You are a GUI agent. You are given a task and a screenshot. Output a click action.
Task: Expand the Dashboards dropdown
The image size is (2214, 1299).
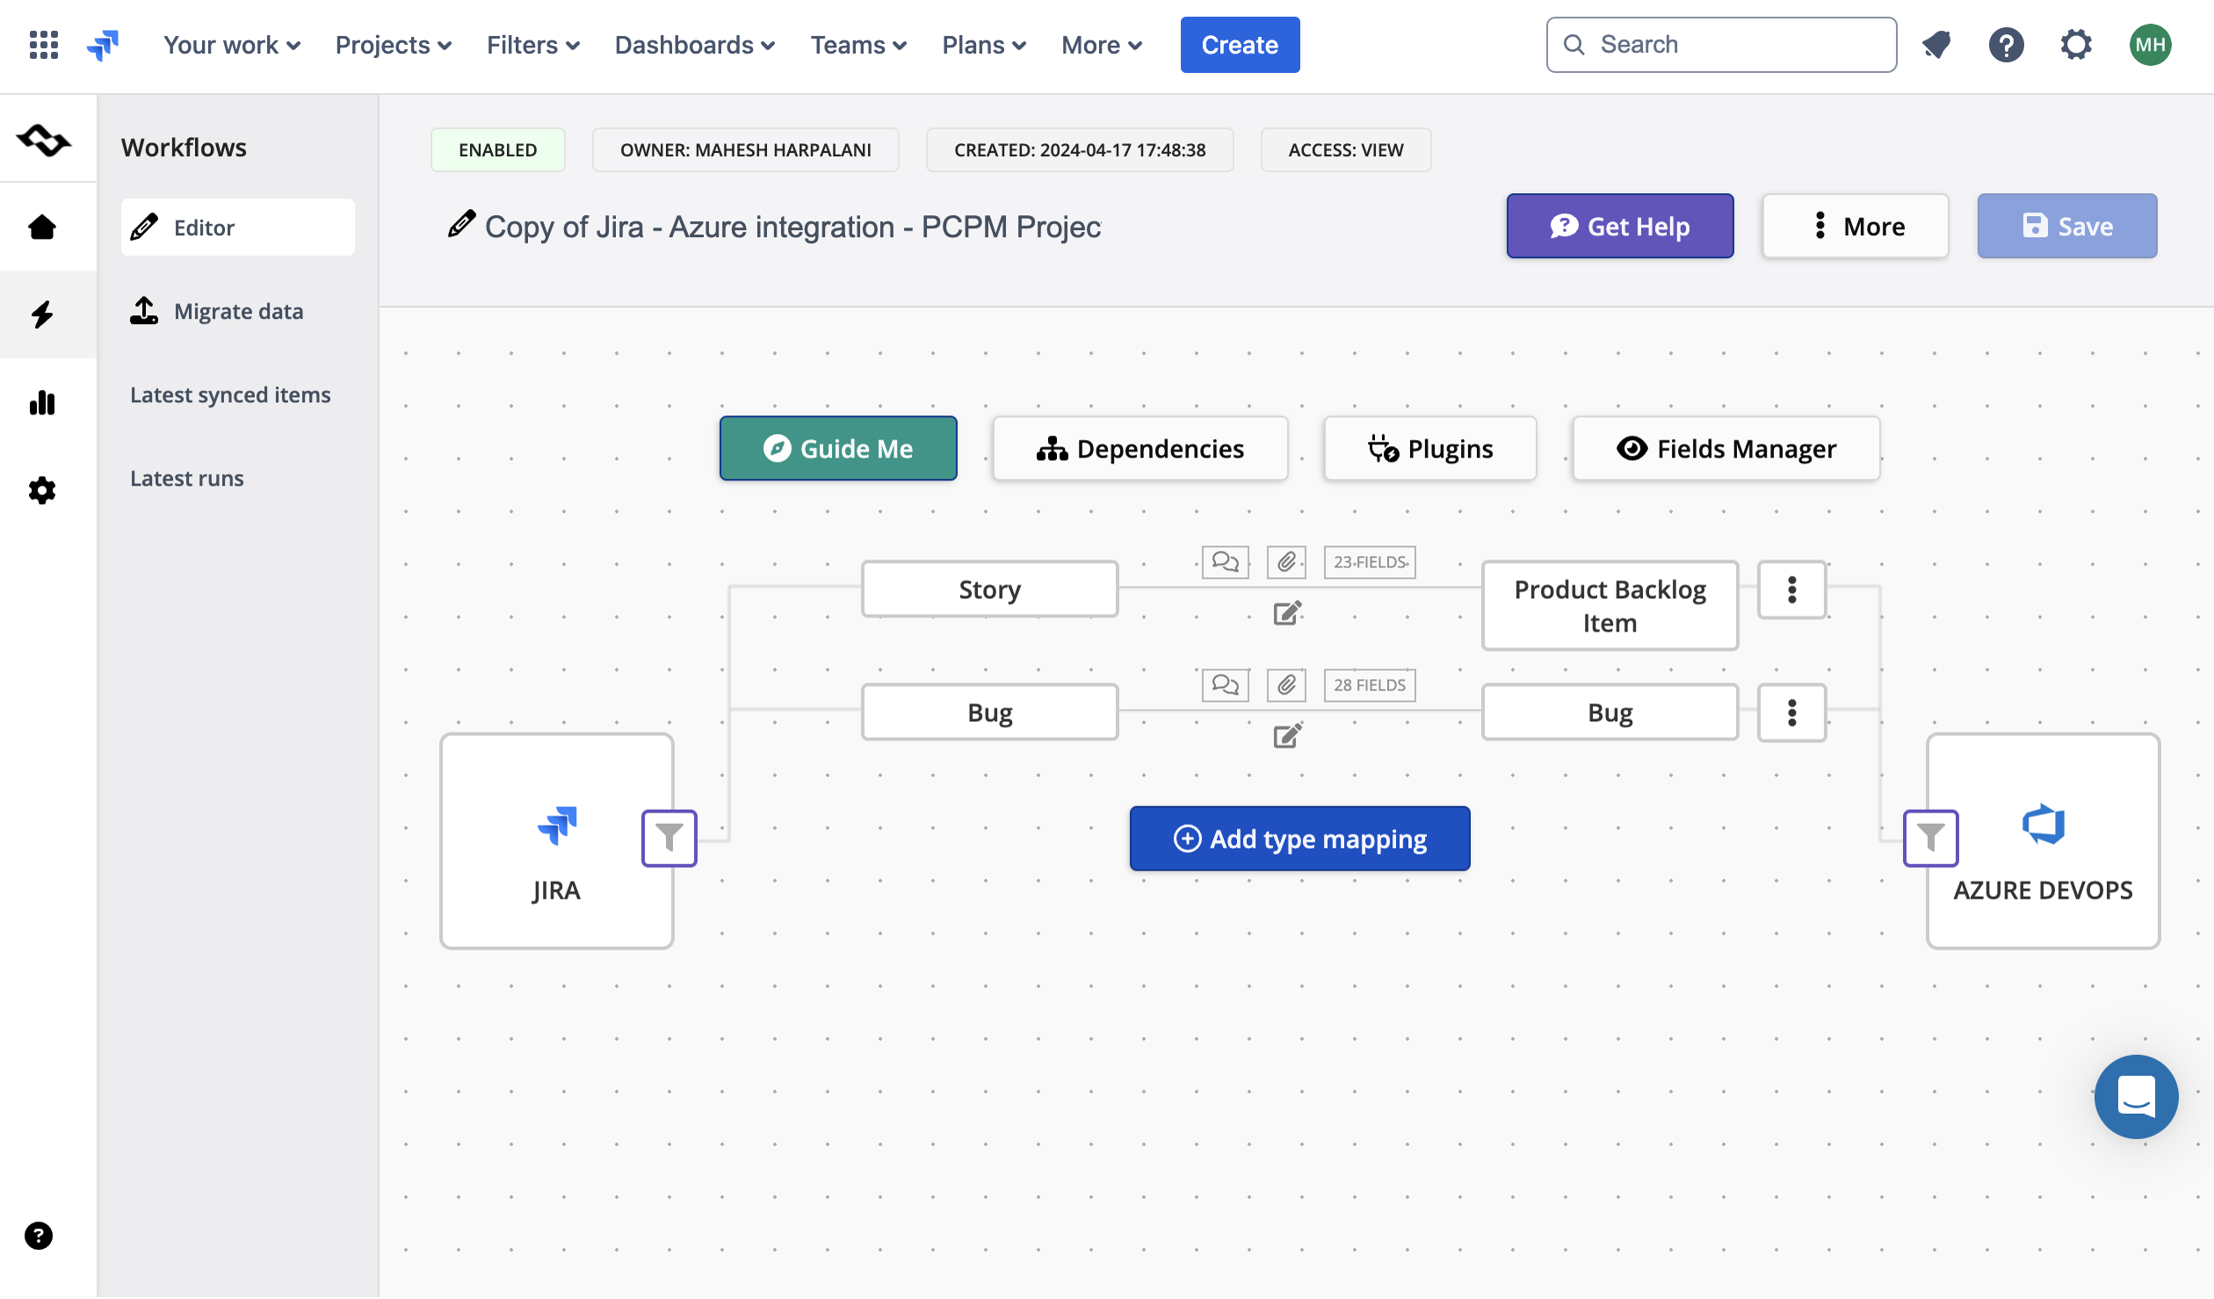[695, 45]
